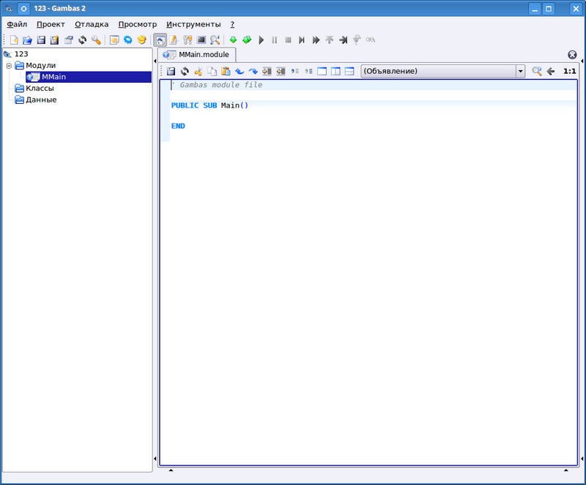The width and height of the screenshot is (586, 485).
Task: Run the program with the play button
Action: (261, 40)
